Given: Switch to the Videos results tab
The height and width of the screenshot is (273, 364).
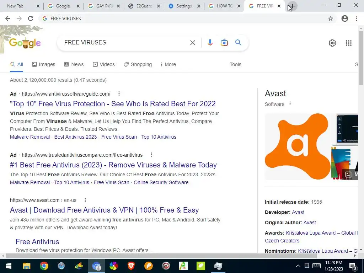Looking at the screenshot, I should 104,65.
